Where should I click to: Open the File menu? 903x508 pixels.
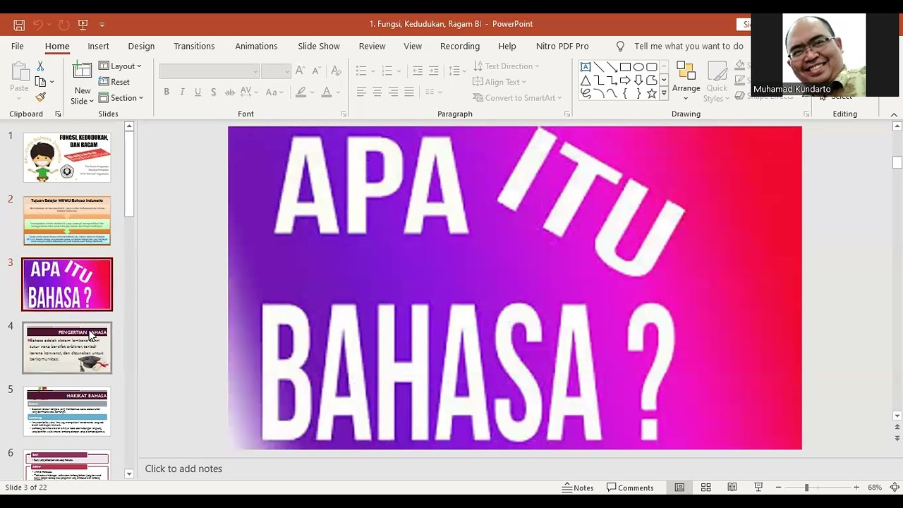pos(18,46)
